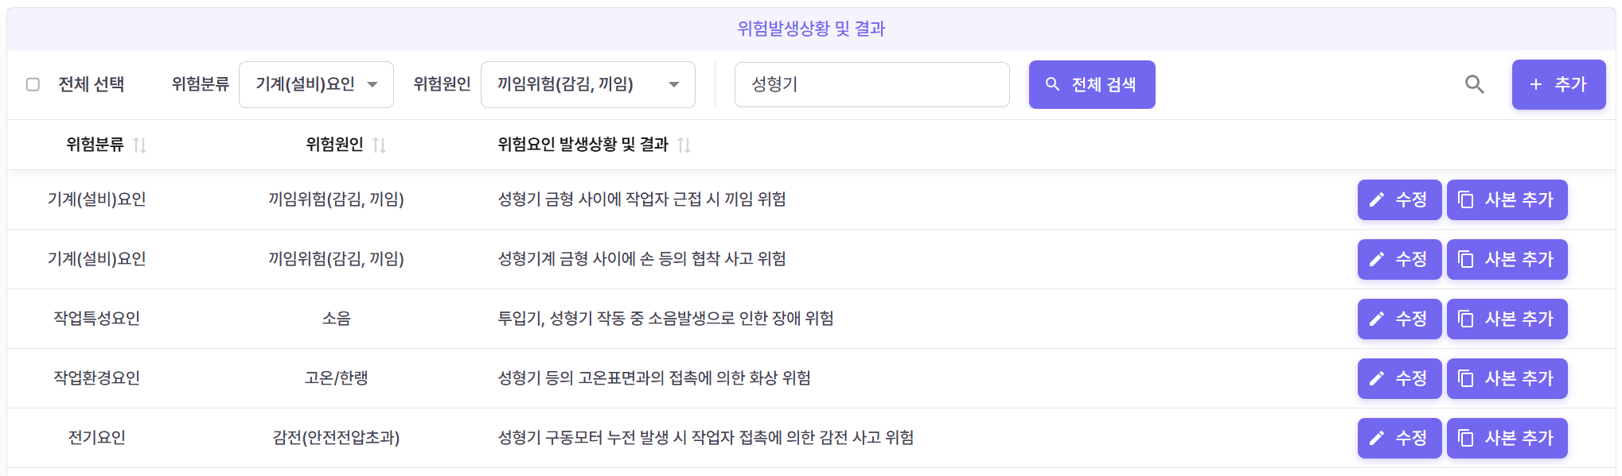Click row text 성형기 금형 사이에 작업자 근접
This screenshot has height=476, width=1622.
coord(641,199)
